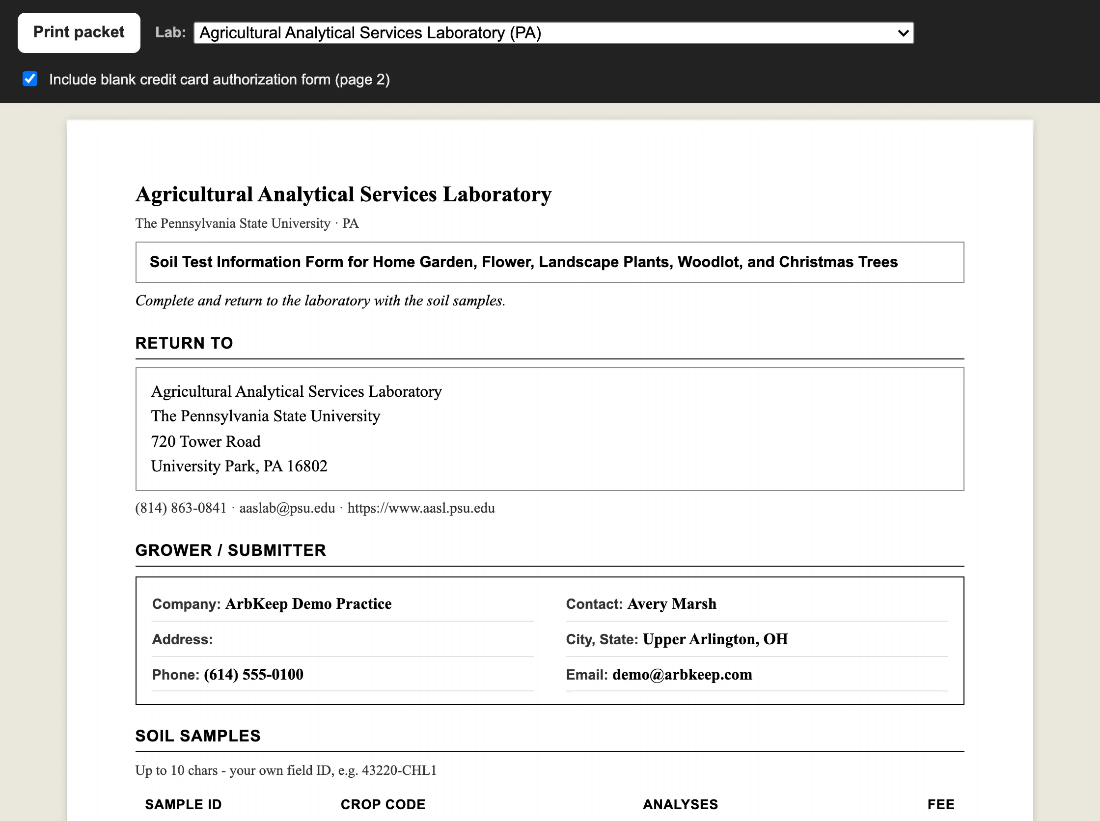Screen dimensions: 1100x821
Task: Click the RETURN TO section header
Action: click(184, 343)
